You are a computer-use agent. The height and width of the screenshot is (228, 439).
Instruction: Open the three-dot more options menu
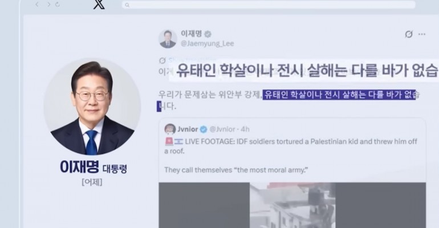click(422, 34)
